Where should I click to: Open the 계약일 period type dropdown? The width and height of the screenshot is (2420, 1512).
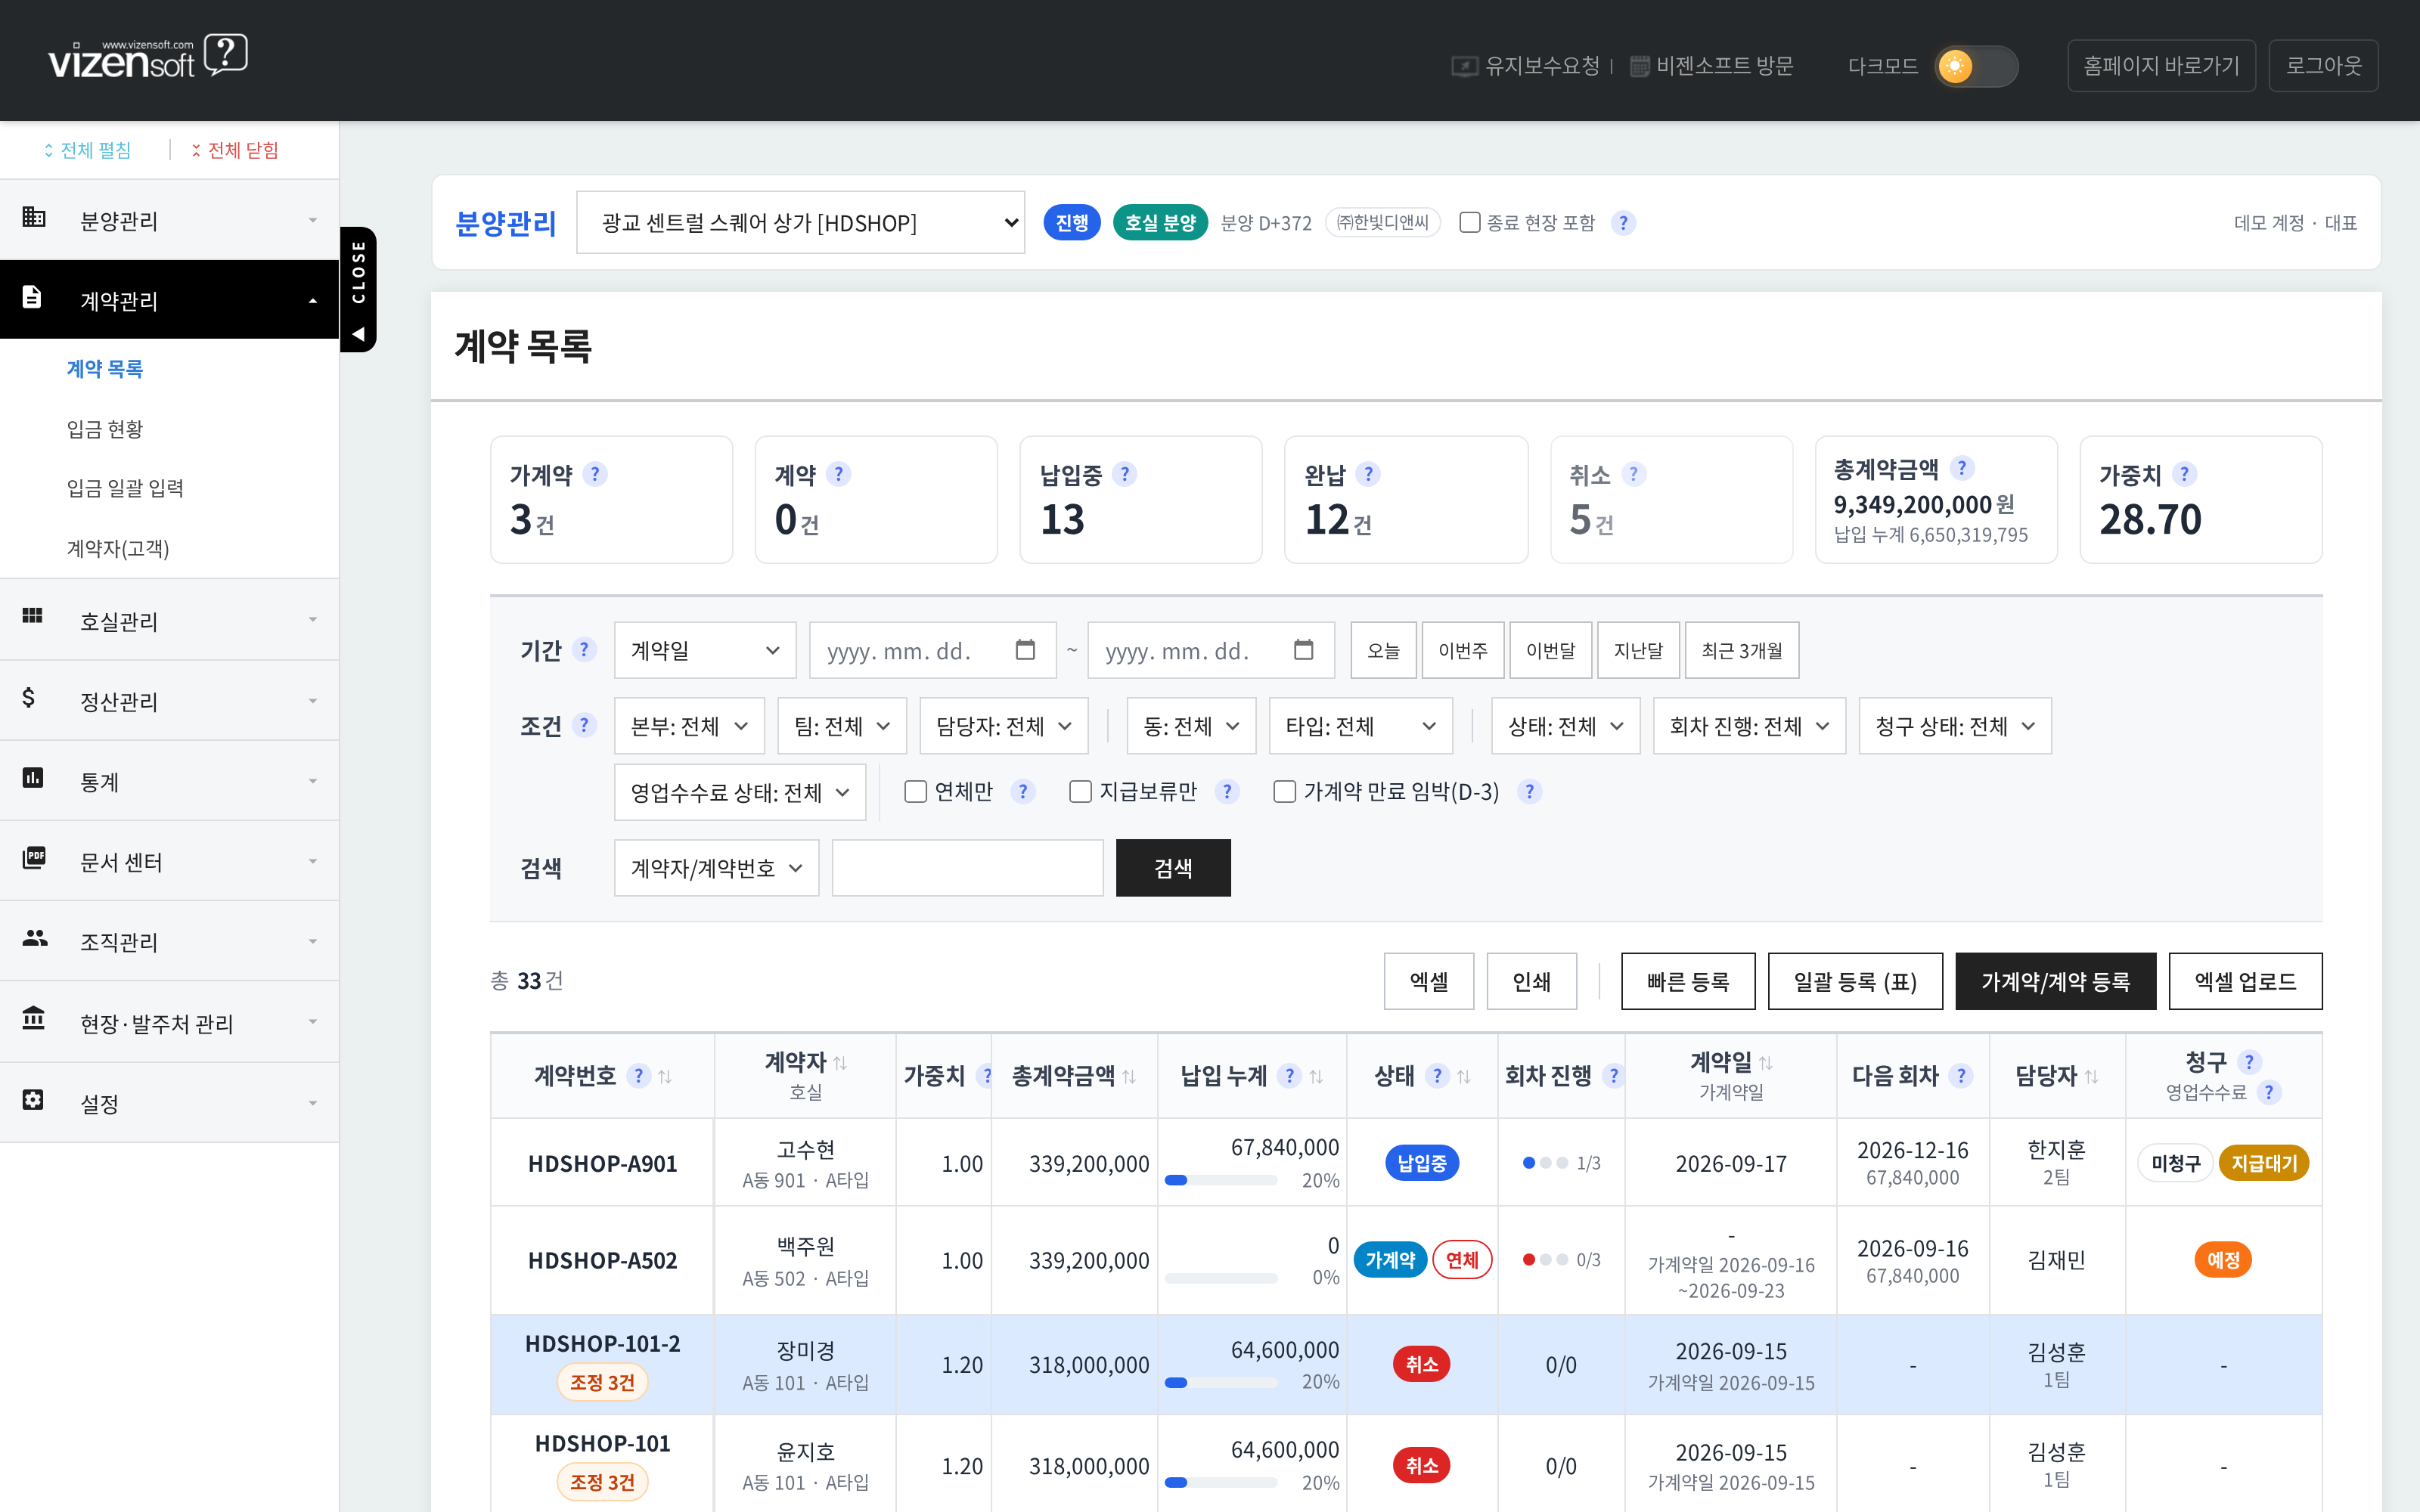tap(705, 650)
